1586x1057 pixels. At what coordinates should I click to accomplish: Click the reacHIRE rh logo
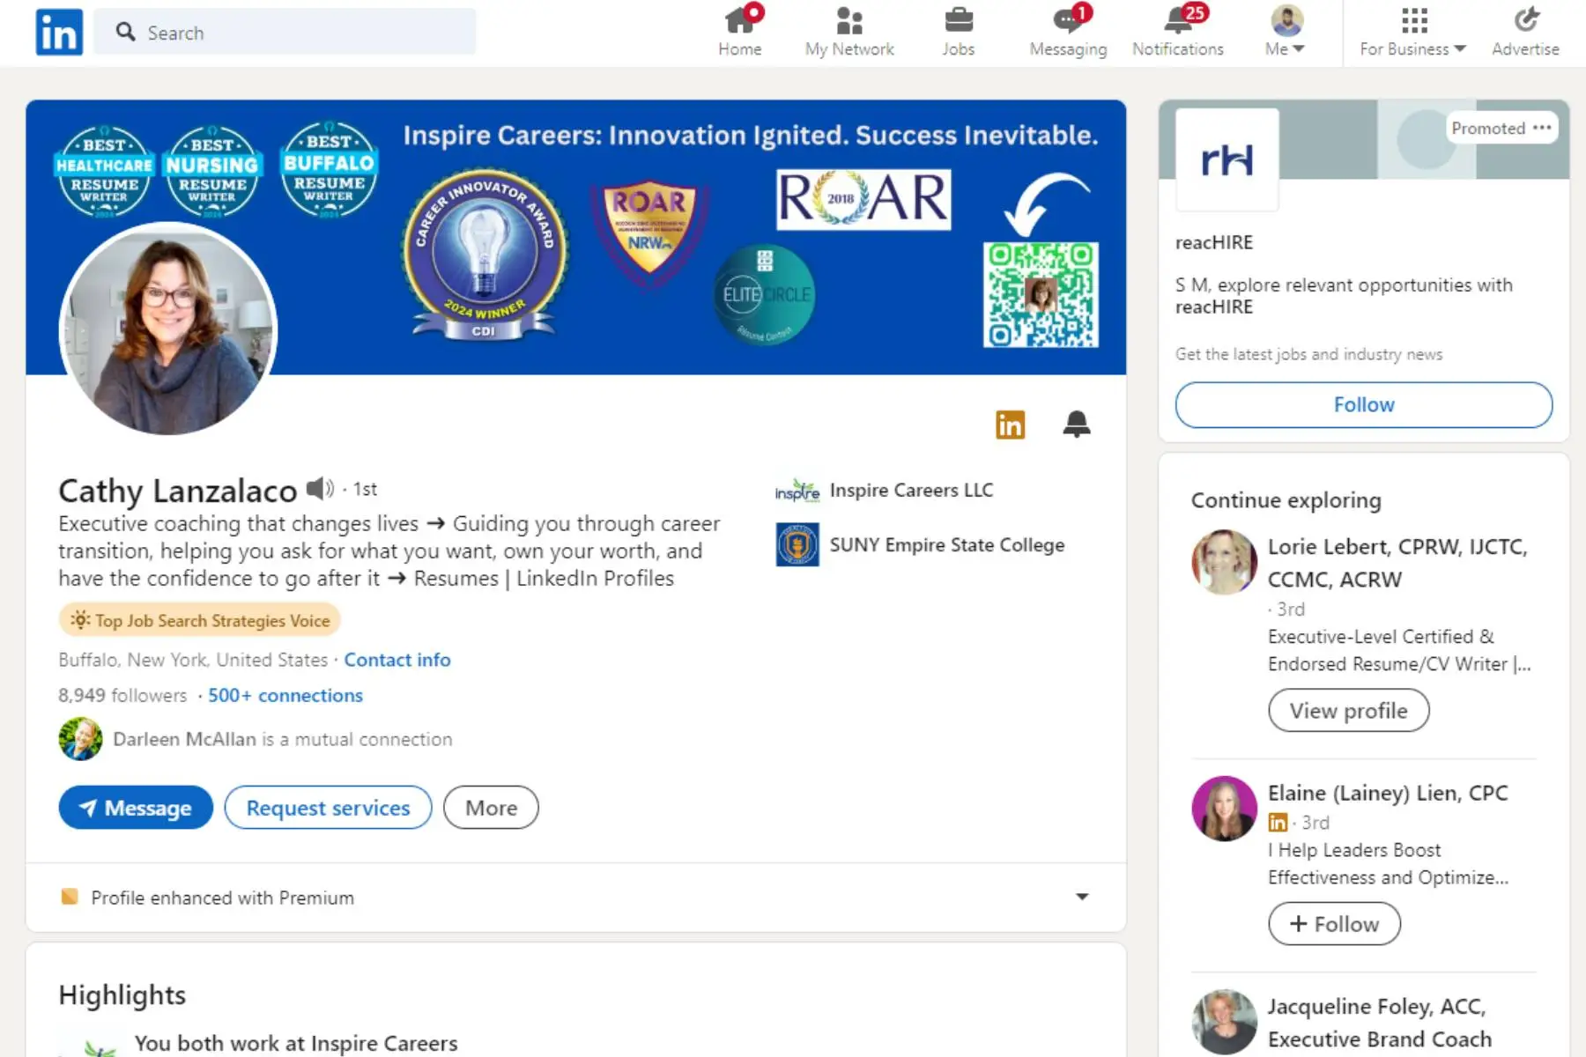1227,159
